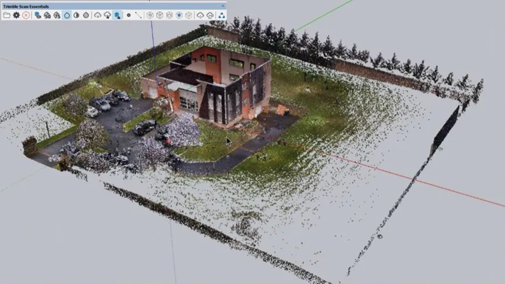Viewport: 505px width, 284px height.
Task: Open Scan Essentials settings gear
Action: (16, 15)
